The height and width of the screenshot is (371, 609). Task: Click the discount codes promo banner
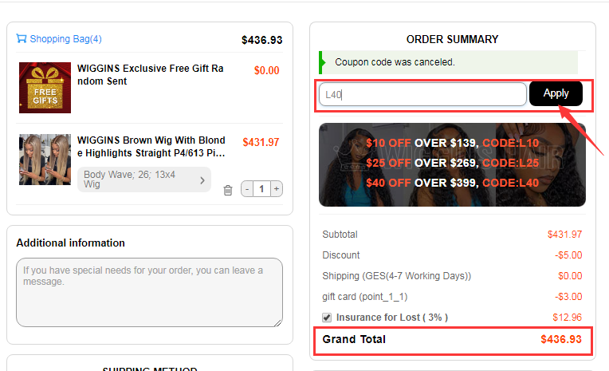pyautogui.click(x=452, y=165)
